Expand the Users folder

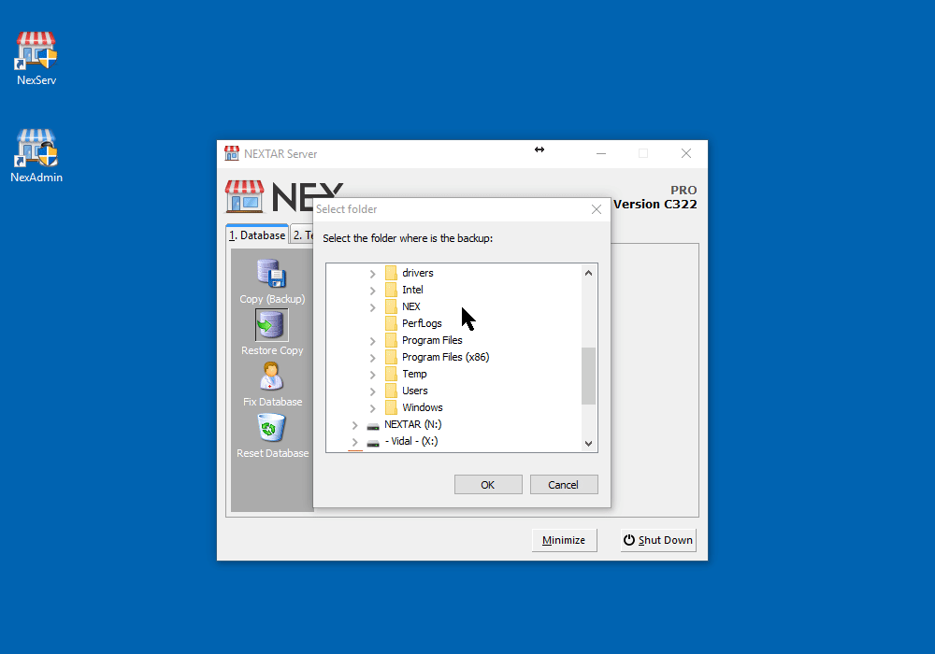coord(373,391)
